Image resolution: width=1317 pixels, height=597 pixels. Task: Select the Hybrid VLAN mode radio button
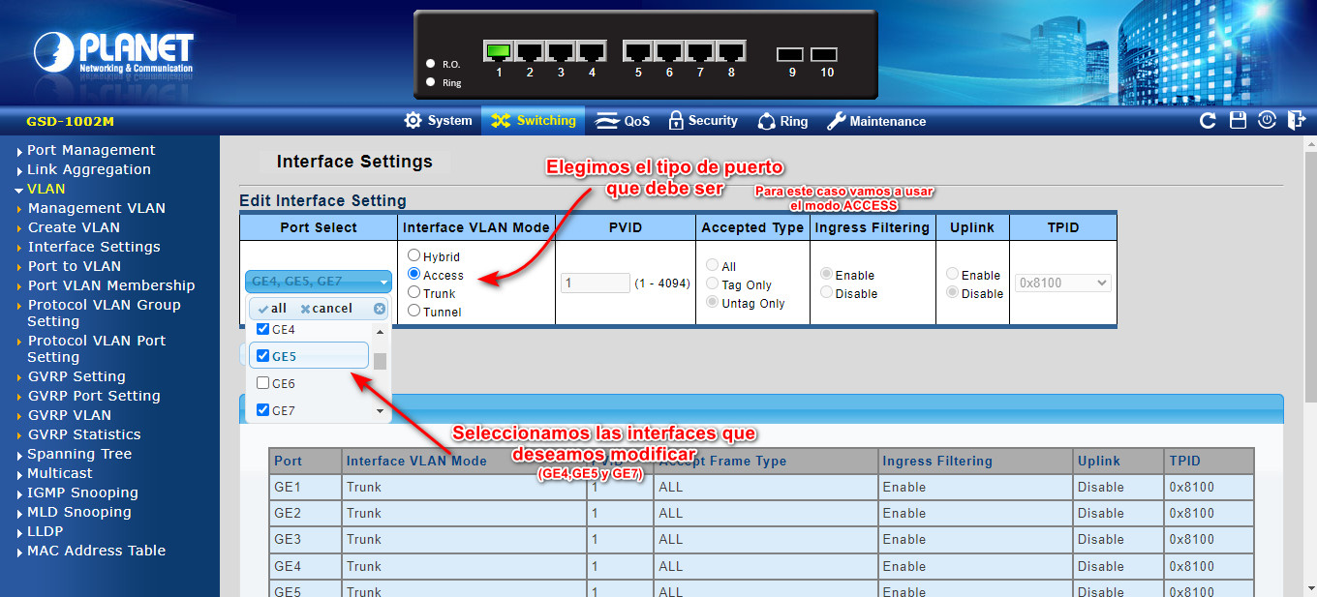click(x=414, y=256)
